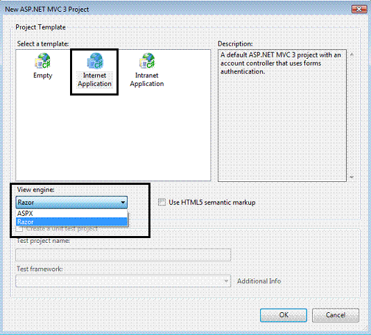Viewport: 371px width, 335px height.
Task: Open the View engine combo box
Action: point(71,202)
